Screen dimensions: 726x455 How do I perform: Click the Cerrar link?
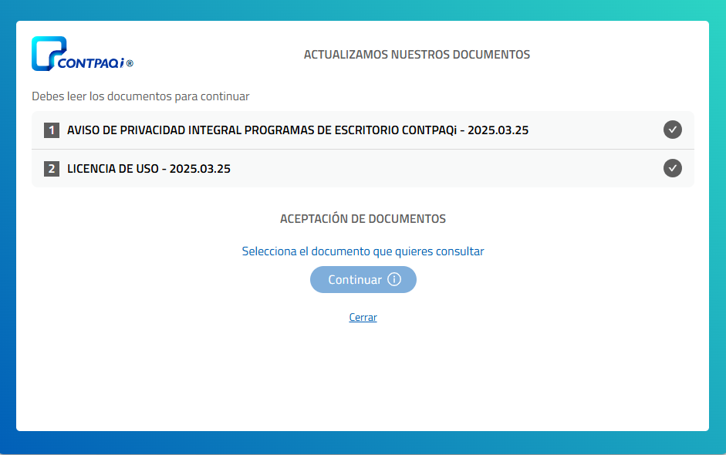tap(363, 317)
